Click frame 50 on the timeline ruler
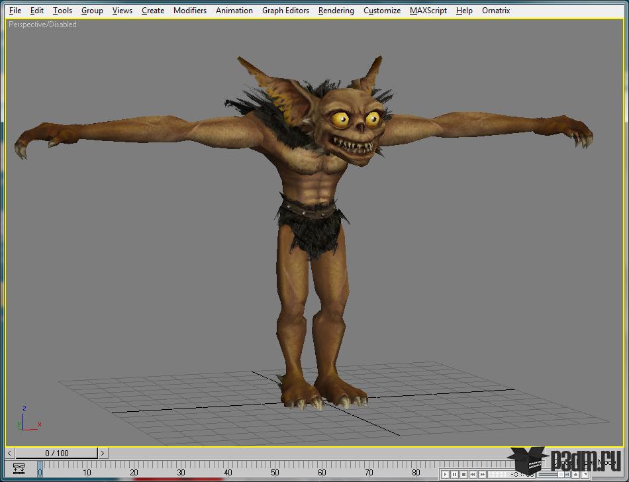 click(274, 471)
